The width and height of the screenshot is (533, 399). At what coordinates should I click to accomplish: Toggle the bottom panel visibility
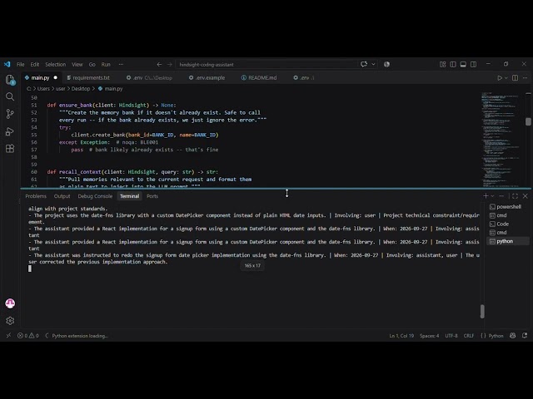pos(463,64)
